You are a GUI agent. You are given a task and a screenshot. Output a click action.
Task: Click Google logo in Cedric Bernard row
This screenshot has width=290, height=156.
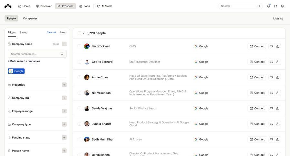[196, 62]
